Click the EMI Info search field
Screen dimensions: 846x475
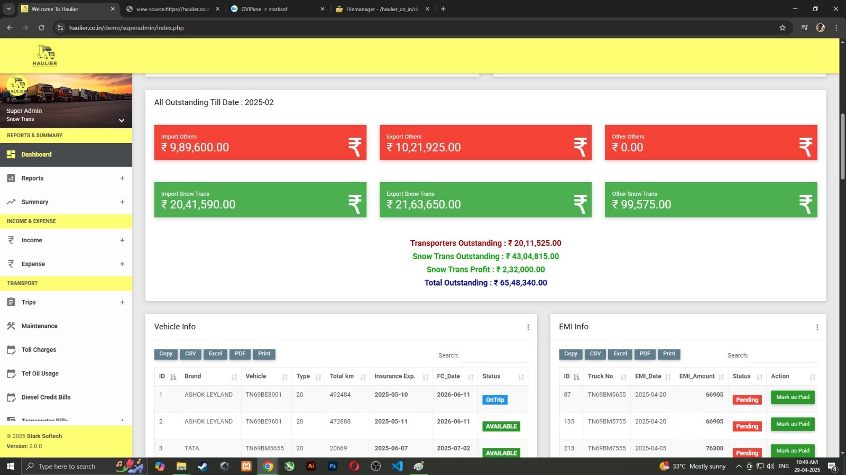click(x=784, y=356)
